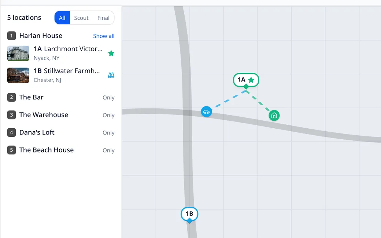Screen dimensions: 381x238
Task: Open the Stillwater Farmhouse thumbnail
Action: click(18, 75)
